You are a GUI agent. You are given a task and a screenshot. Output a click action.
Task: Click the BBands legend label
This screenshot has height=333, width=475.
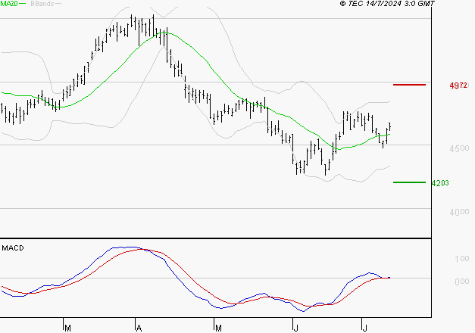(42, 4)
